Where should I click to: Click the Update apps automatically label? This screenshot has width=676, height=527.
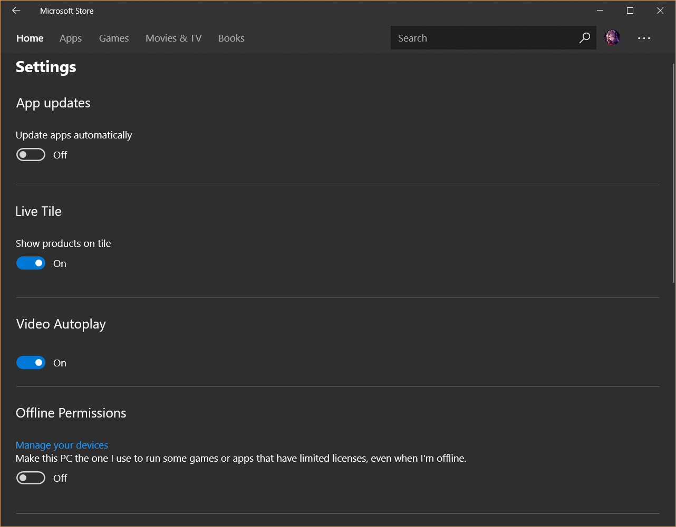pyautogui.click(x=74, y=135)
